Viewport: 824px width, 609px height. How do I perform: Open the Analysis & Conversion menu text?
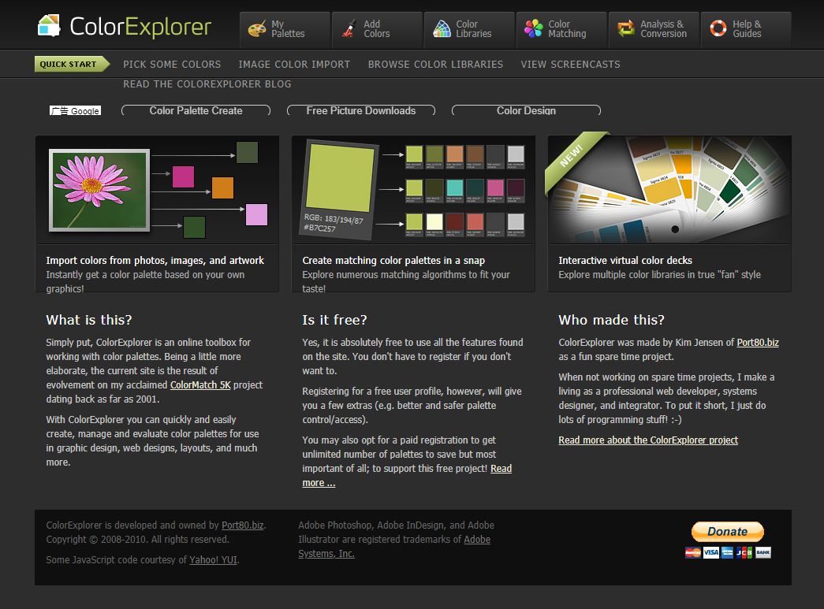click(663, 29)
